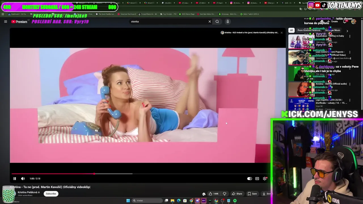This screenshot has height=204, width=363.
Task: Open the account avatar menu
Action: (354, 22)
